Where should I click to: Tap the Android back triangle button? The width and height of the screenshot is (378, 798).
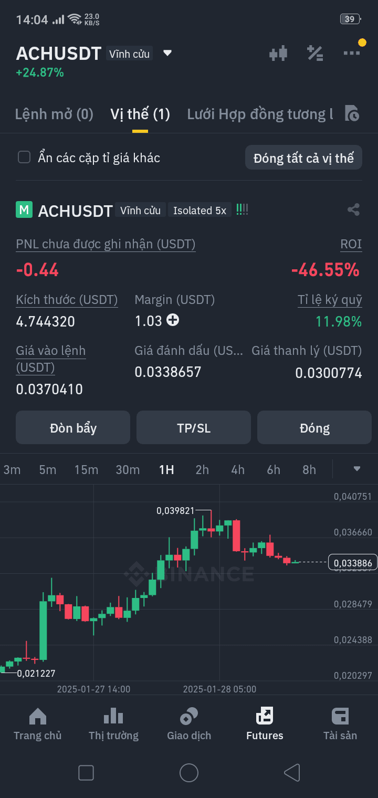tap(292, 773)
